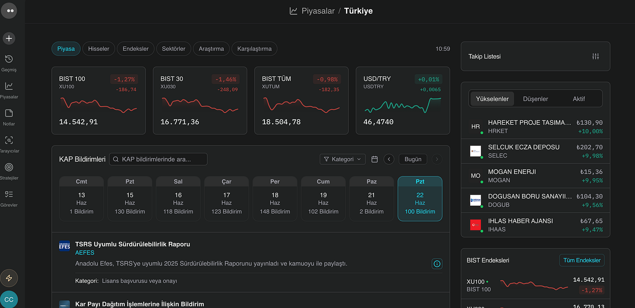The width and height of the screenshot is (635, 308).
Task: Open Piyasalar markets in sidebar
Action: [9, 90]
